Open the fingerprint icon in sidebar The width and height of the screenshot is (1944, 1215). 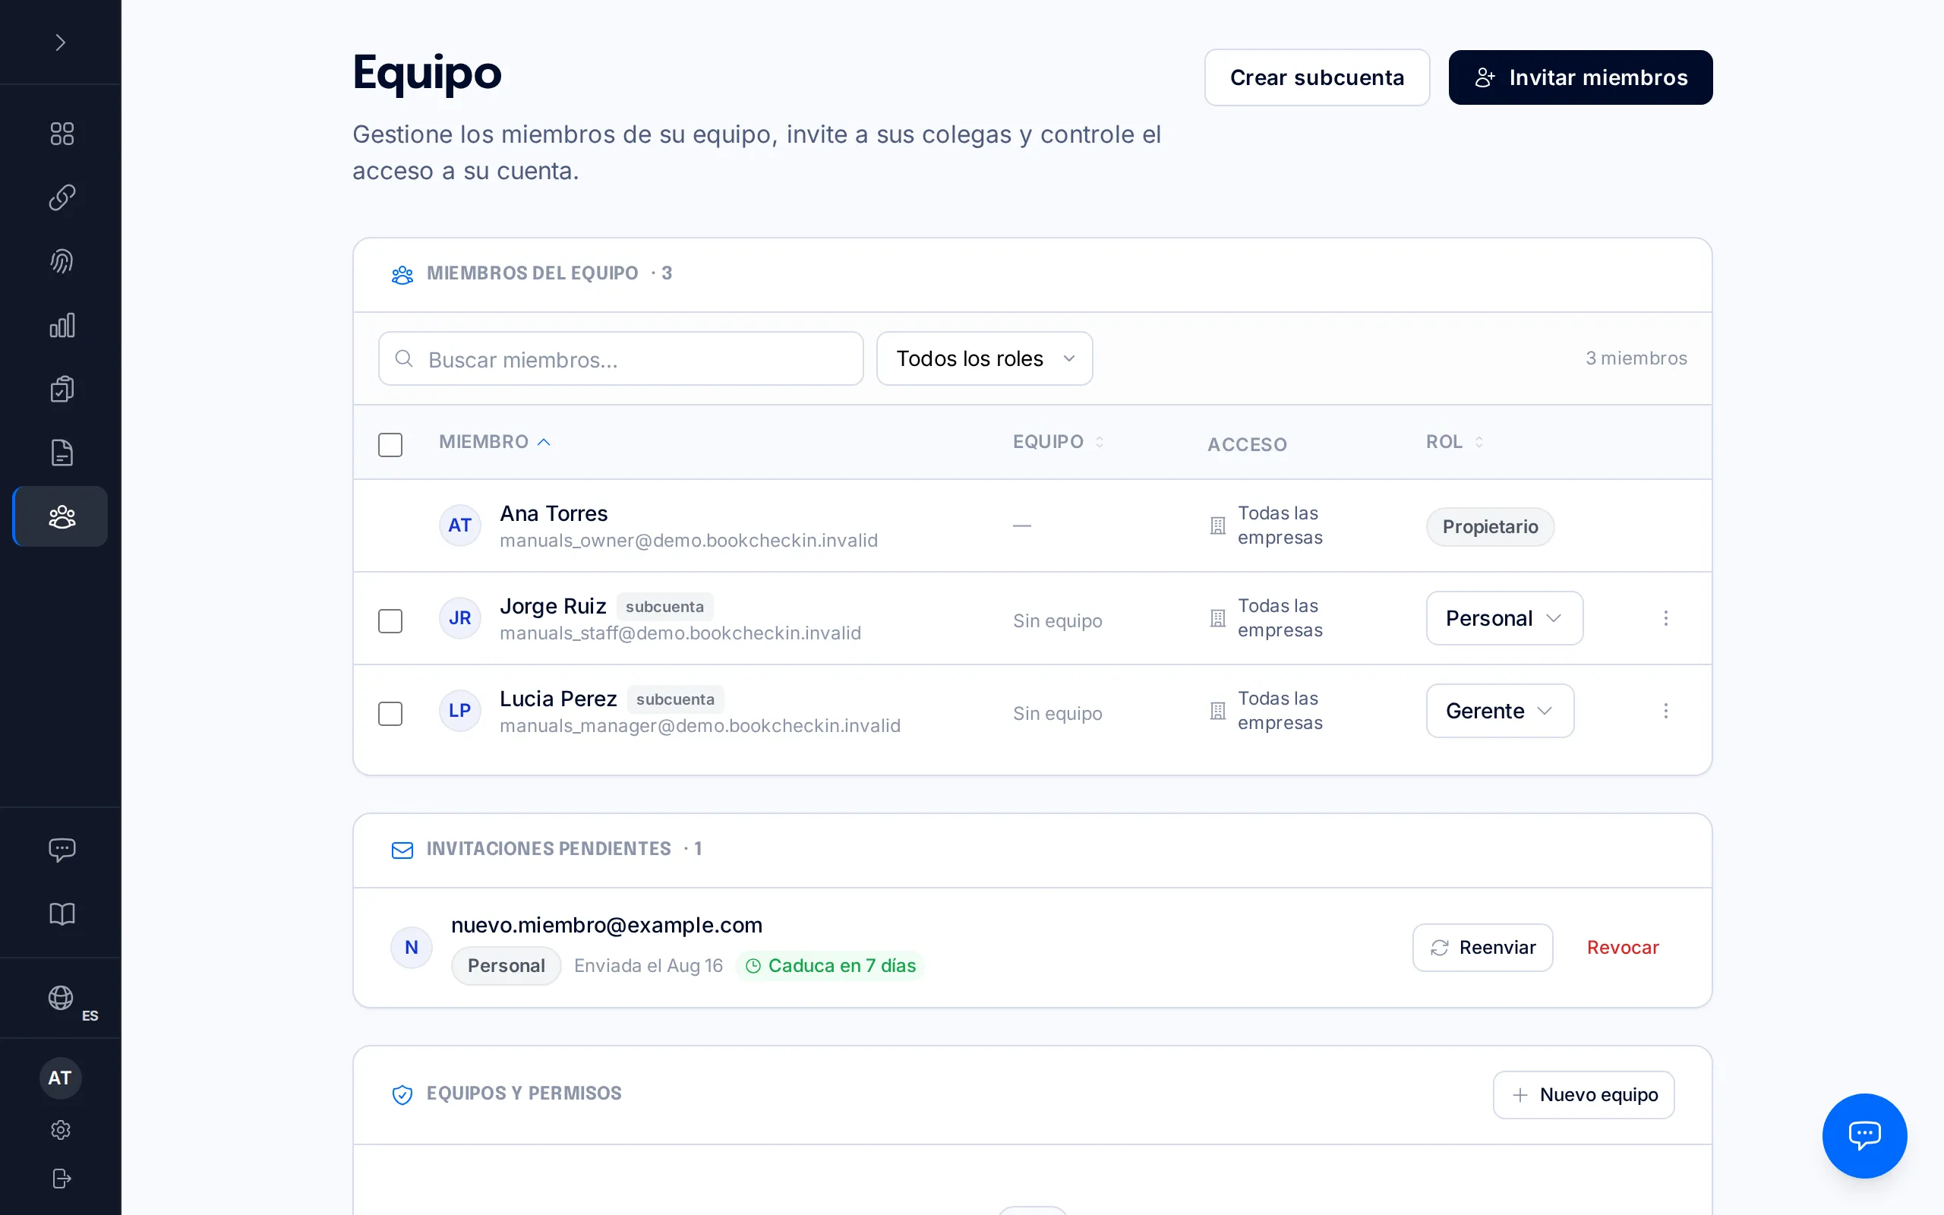(62, 261)
